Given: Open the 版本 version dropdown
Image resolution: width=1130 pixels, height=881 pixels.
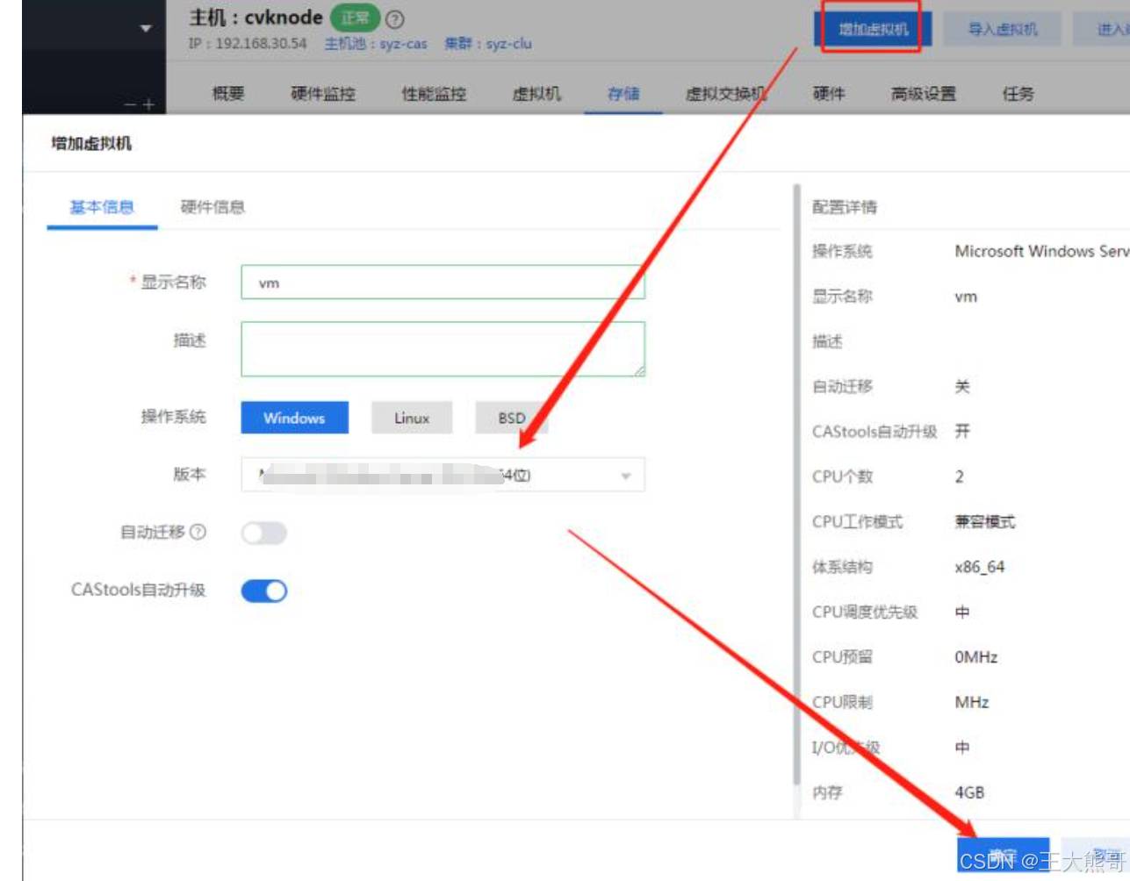Looking at the screenshot, I should (443, 475).
